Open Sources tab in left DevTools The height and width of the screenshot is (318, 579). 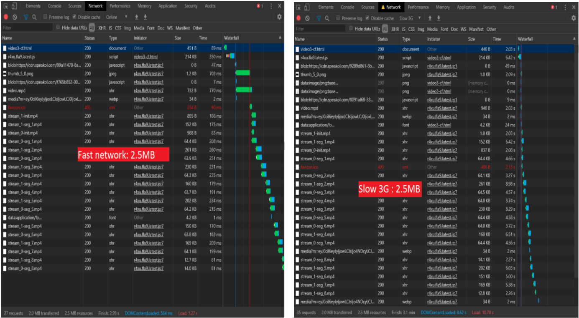[75, 6]
